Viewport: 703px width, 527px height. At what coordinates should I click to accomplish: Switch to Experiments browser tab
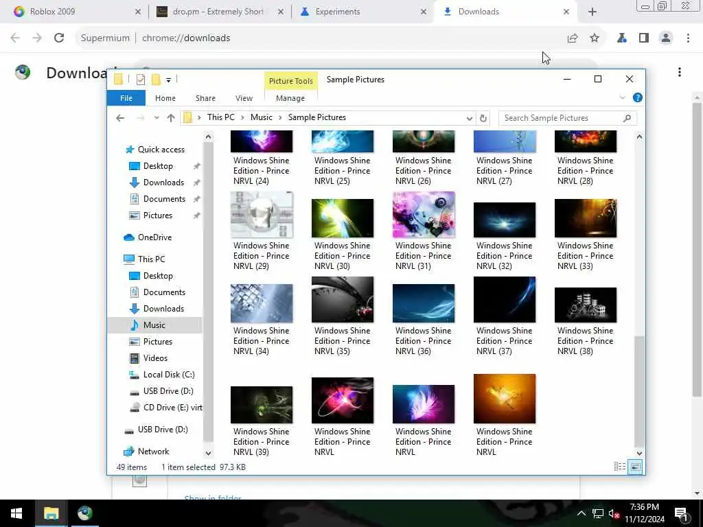pyautogui.click(x=363, y=12)
